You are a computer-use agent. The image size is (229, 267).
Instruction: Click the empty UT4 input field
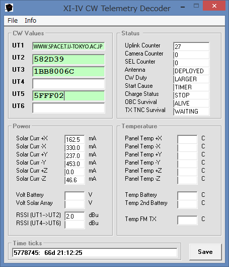[x=68, y=83]
